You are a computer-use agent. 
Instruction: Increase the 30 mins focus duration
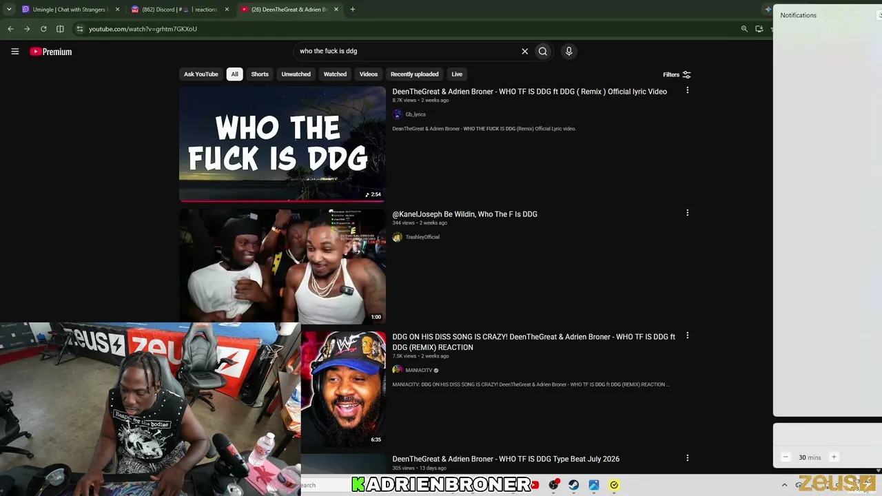(x=833, y=457)
